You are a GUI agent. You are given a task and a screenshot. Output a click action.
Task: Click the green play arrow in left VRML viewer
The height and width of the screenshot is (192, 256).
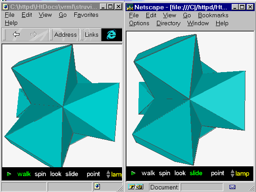click(9, 174)
